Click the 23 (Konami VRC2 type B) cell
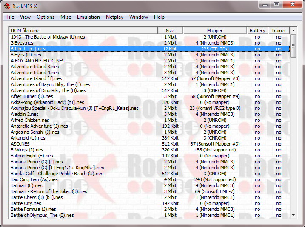The image size is (305, 227). [x=215, y=108]
